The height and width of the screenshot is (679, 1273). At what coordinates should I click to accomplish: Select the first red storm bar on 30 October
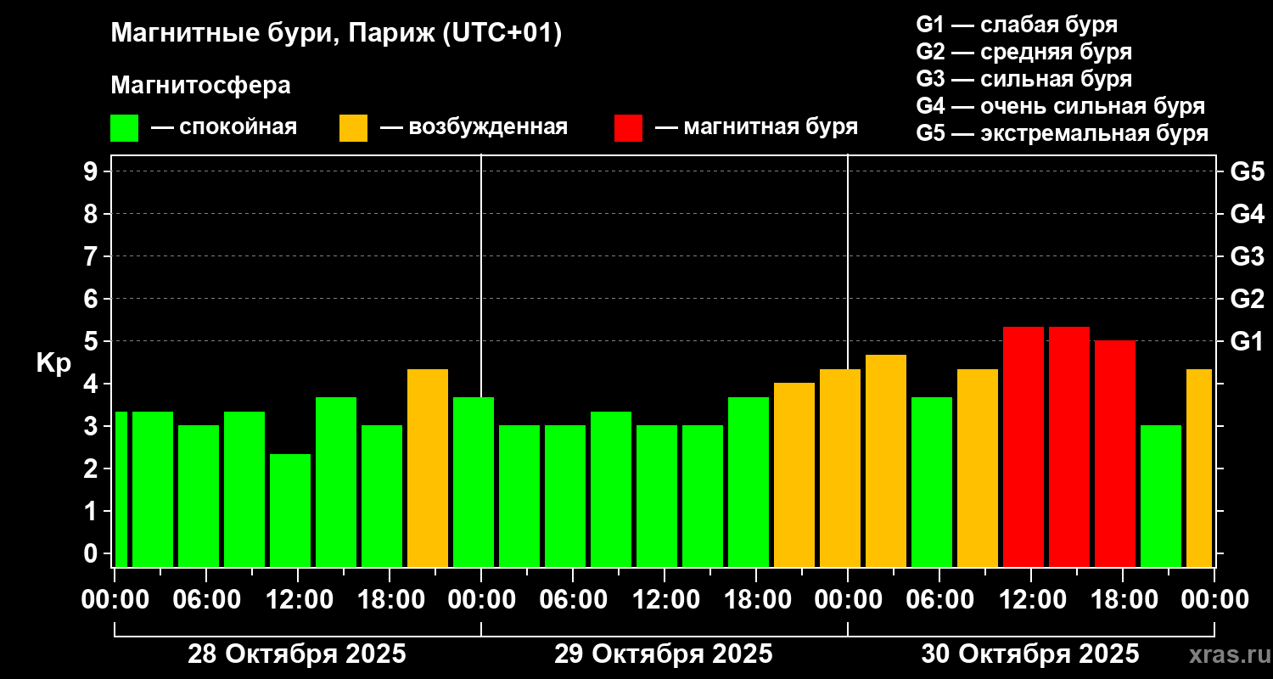tap(1023, 446)
